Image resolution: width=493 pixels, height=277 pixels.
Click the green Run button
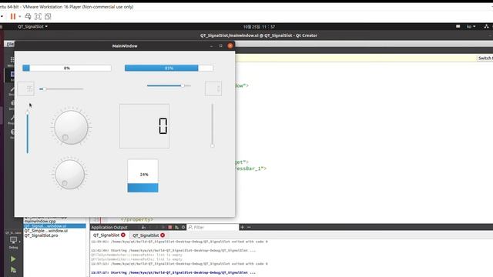point(13,259)
